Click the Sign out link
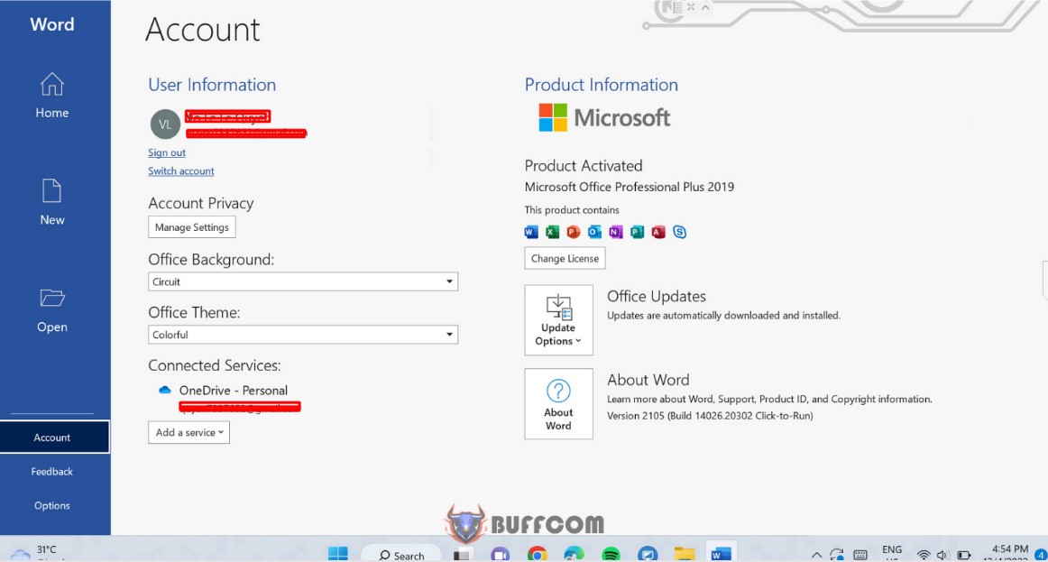This screenshot has width=1048, height=562. coord(167,152)
